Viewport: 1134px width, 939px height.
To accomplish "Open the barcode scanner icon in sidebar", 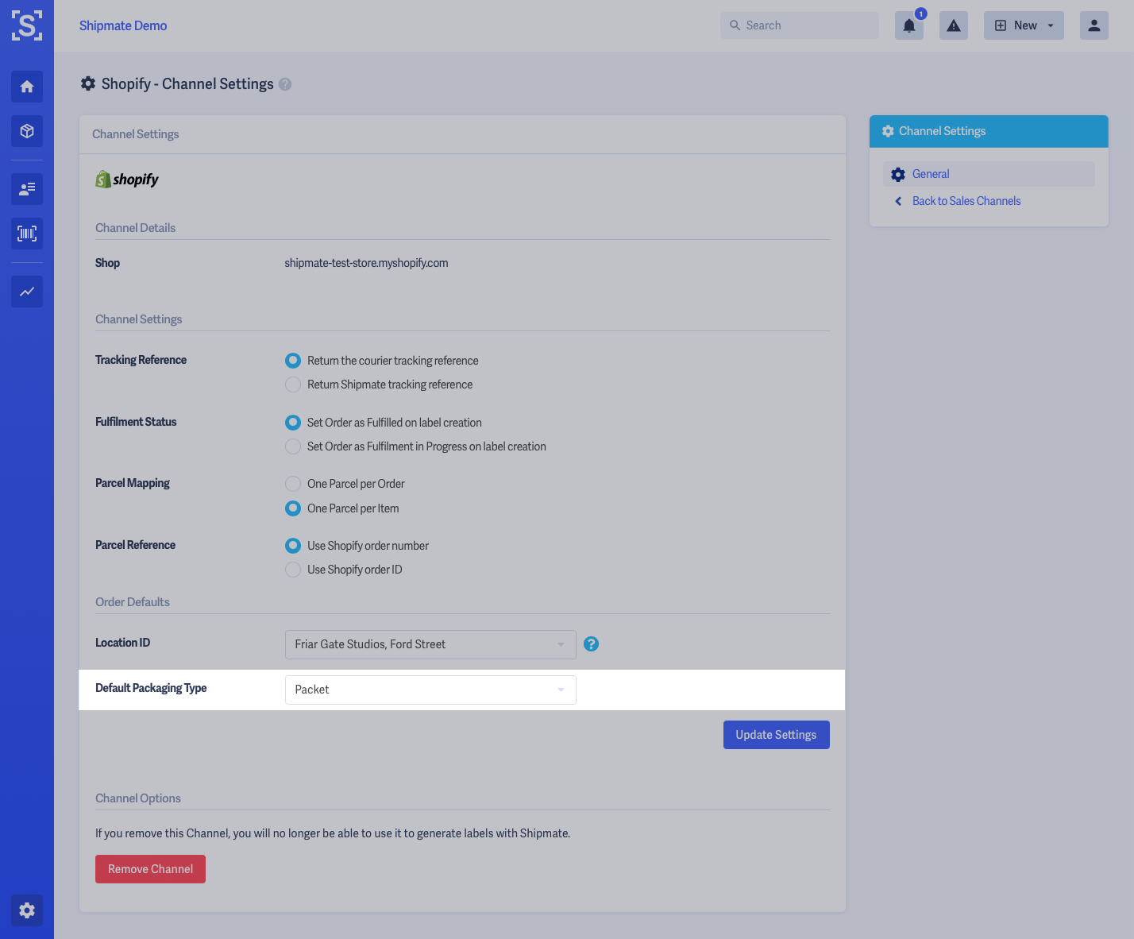I will 27,234.
